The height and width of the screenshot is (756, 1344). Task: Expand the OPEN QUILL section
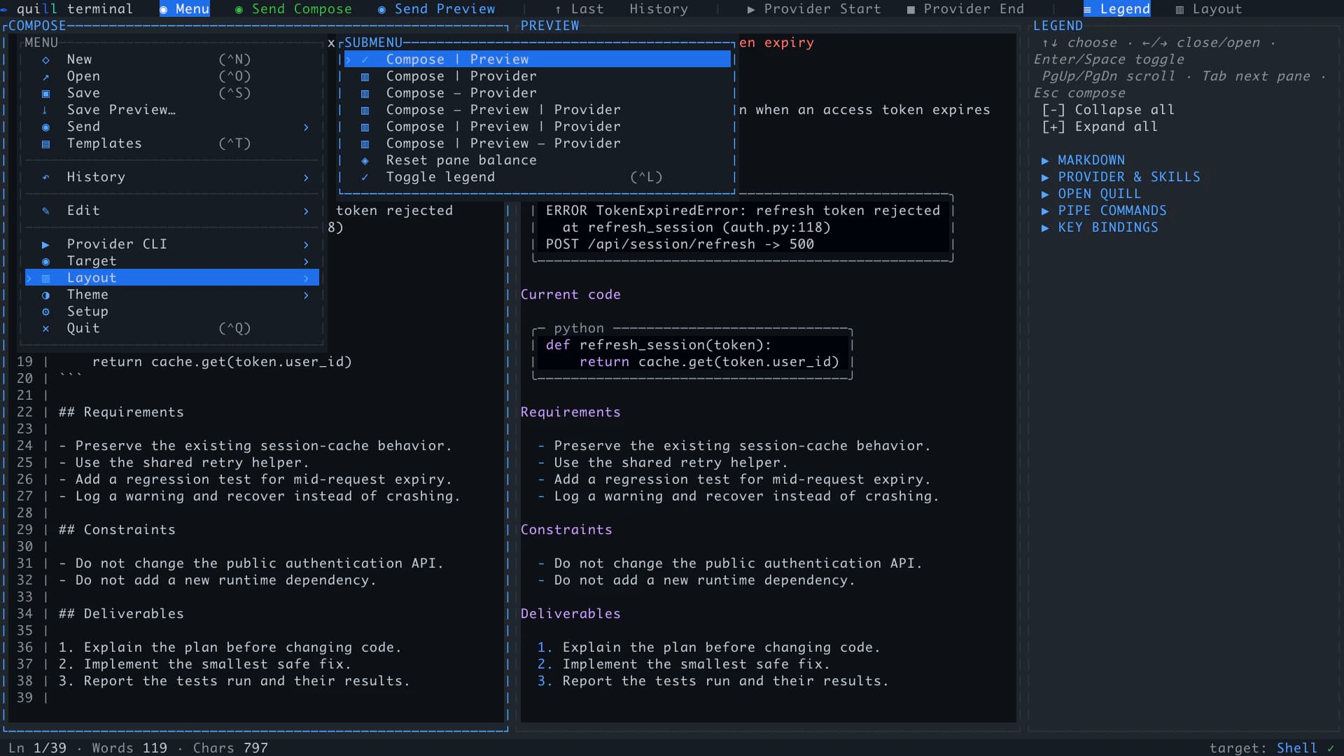tap(1091, 194)
